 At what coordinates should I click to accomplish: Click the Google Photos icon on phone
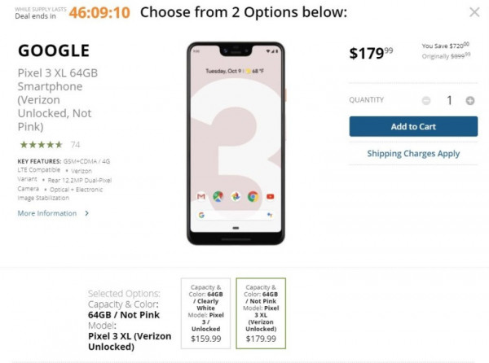[x=236, y=196]
